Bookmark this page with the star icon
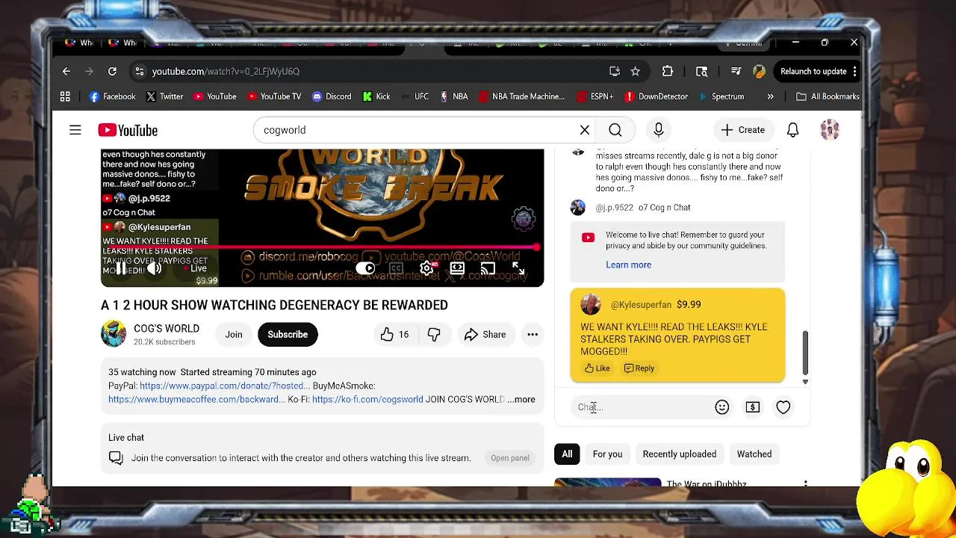This screenshot has width=956, height=538. (x=635, y=71)
